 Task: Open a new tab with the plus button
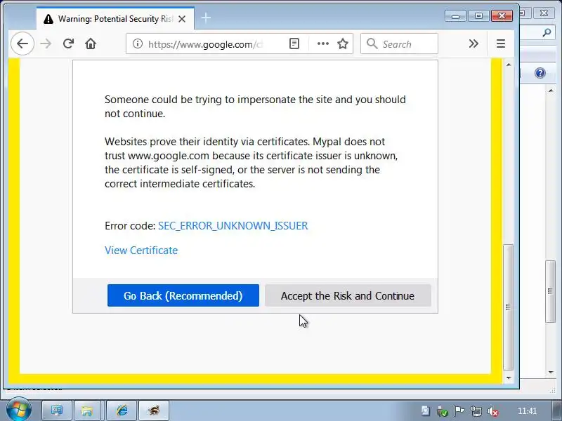[206, 18]
